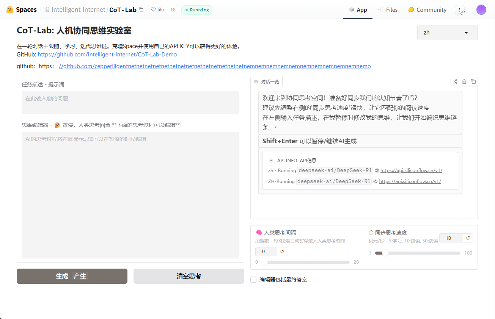The image size is (495, 319).
Task: Click the human thinking interval number field
Action: (266, 252)
